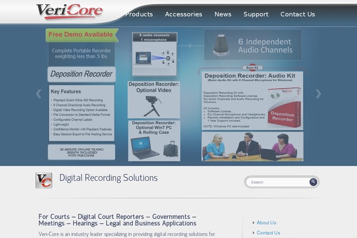The height and width of the screenshot is (238, 357).
Task: Click the 6 Independent Audio Channels panel
Action: click(x=253, y=45)
